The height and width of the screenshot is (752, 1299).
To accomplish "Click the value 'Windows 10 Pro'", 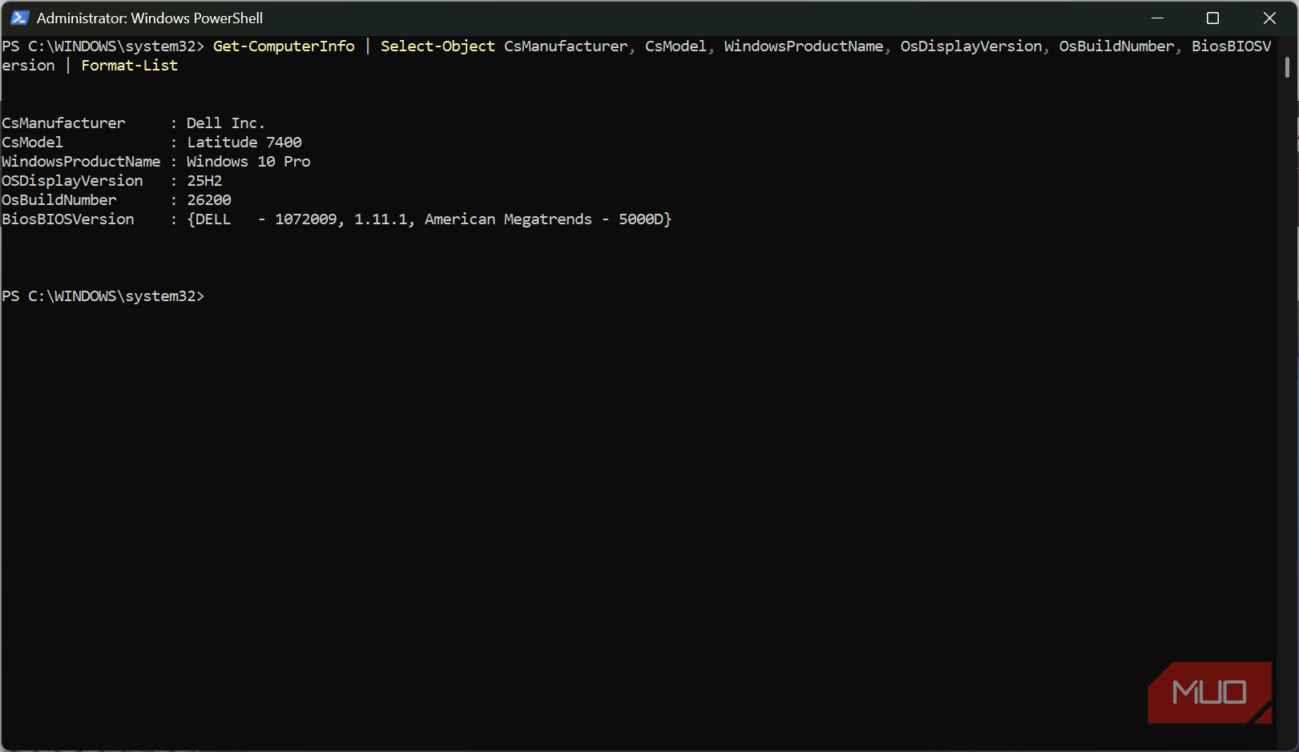I will tap(248, 162).
